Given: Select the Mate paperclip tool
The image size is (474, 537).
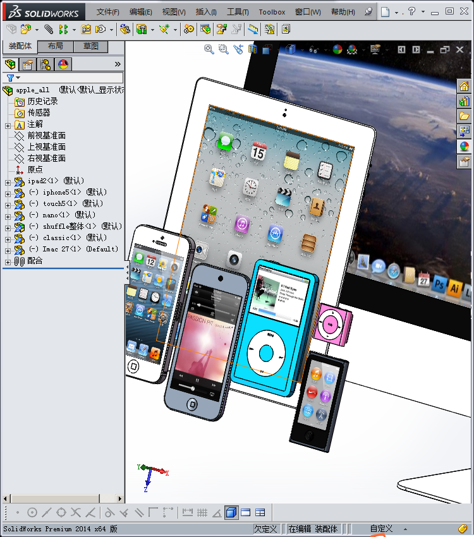Looking at the screenshot, I should pyautogui.click(x=49, y=30).
